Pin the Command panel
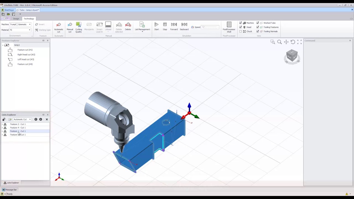The height and width of the screenshot is (199, 354). (350, 41)
